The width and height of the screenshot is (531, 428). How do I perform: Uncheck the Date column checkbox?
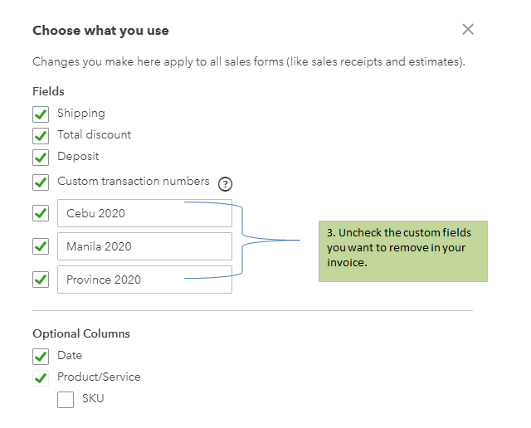[x=41, y=356]
